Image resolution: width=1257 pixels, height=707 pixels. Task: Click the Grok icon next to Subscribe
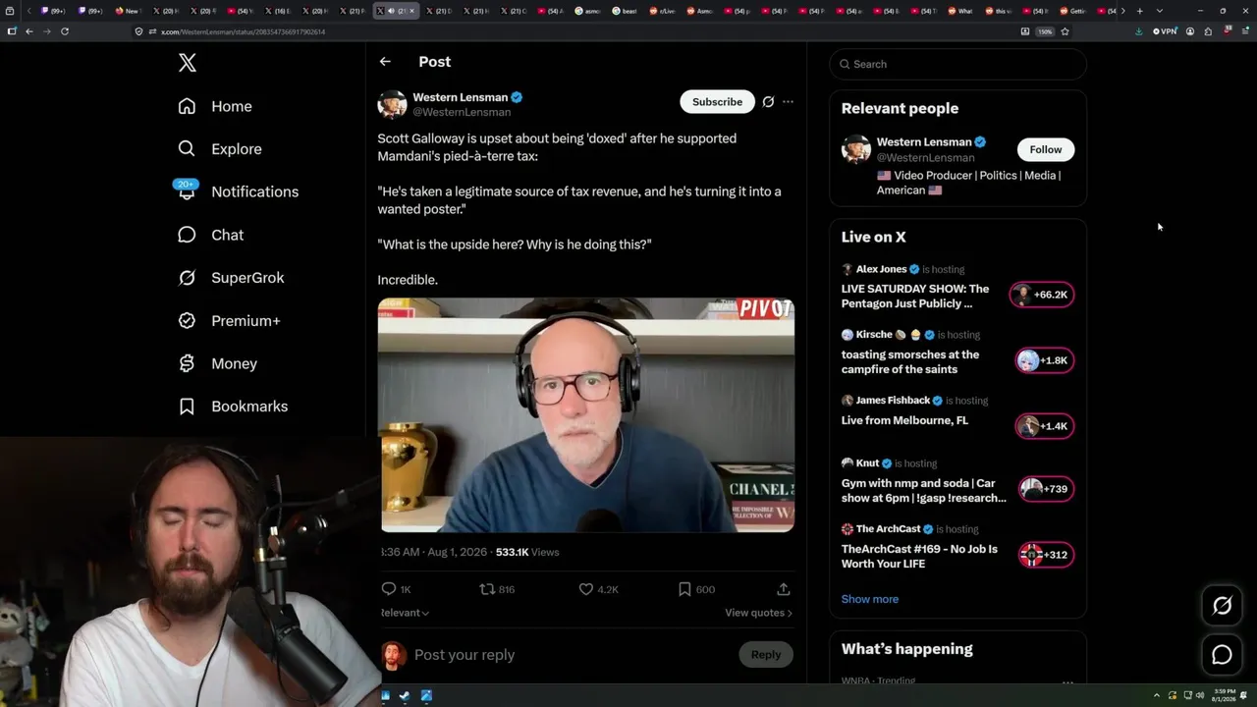pyautogui.click(x=768, y=102)
